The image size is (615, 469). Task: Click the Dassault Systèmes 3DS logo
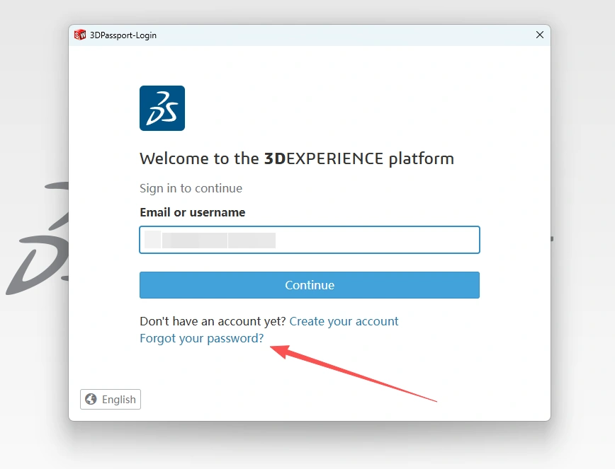162,108
